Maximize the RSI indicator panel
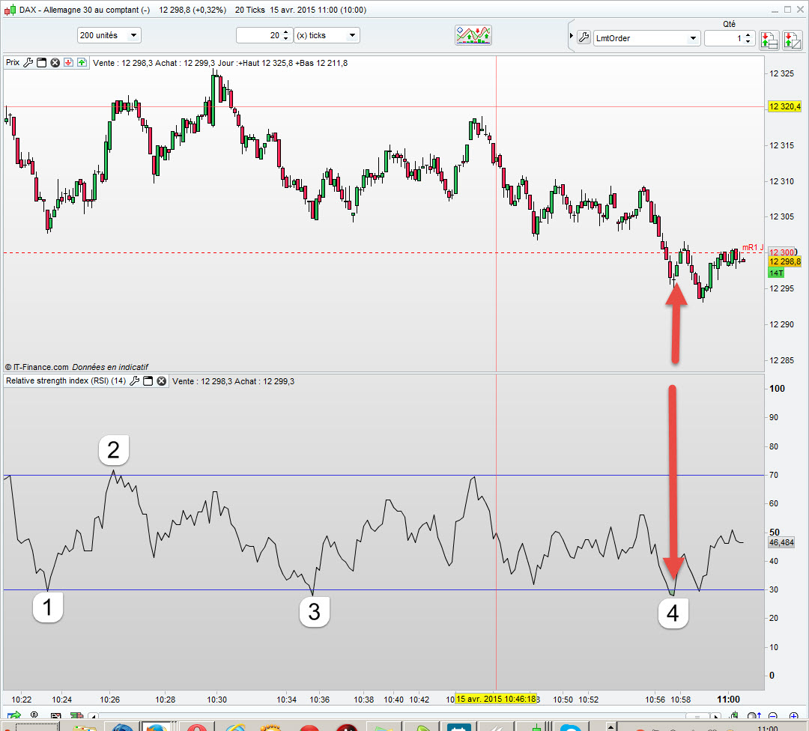The width and height of the screenshot is (809, 731). pyautogui.click(x=148, y=380)
